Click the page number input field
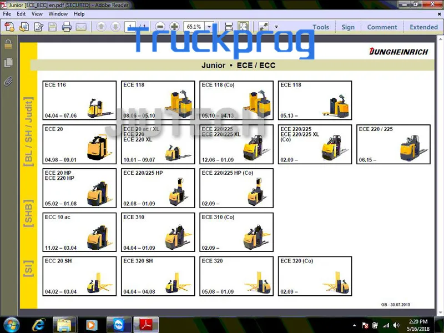The width and height of the screenshot is (444, 333). click(130, 27)
